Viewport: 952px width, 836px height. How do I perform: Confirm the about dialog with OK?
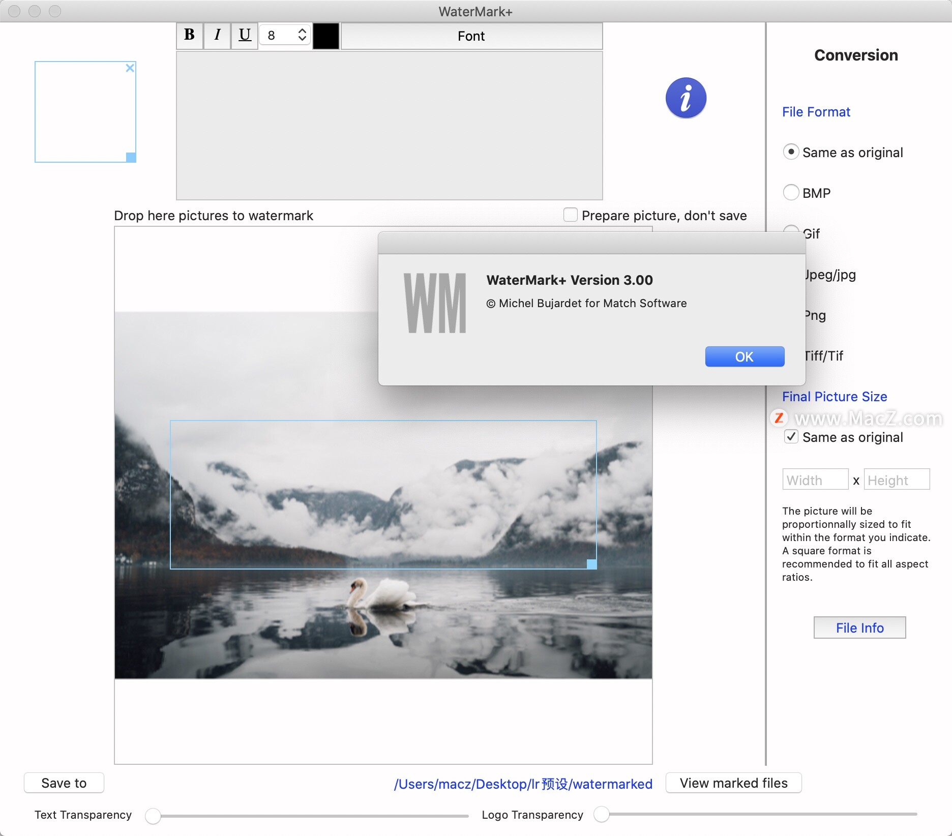[x=745, y=356]
